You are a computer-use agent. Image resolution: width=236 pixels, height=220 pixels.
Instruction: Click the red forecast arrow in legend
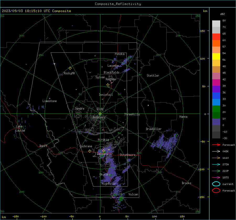pos(216,145)
